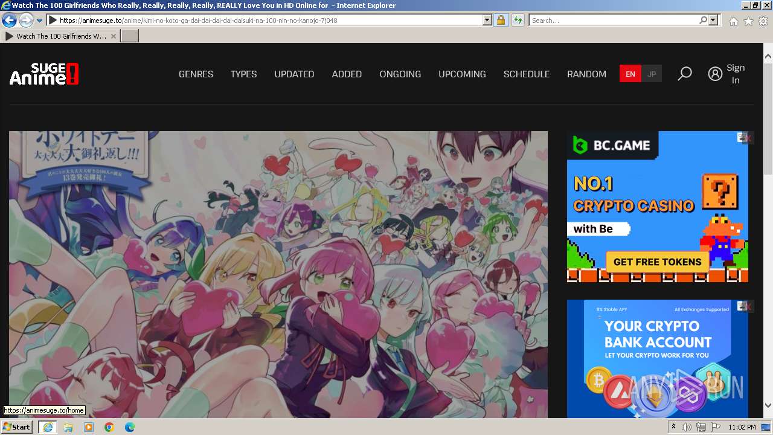Viewport: 773px width, 435px height.
Task: Click GET FREE TOKENS button in ad
Action: 657,262
